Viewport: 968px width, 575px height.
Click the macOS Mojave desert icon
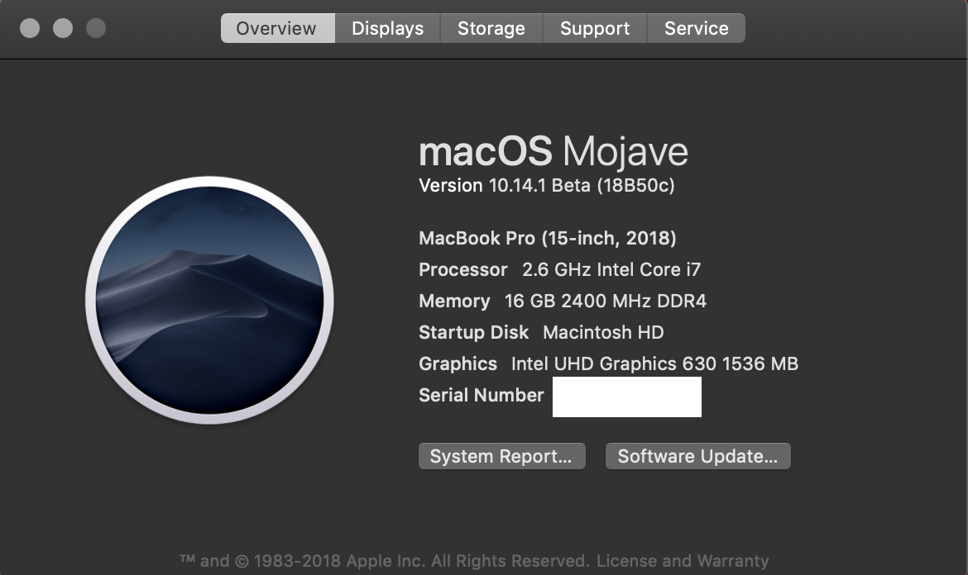pyautogui.click(x=210, y=300)
